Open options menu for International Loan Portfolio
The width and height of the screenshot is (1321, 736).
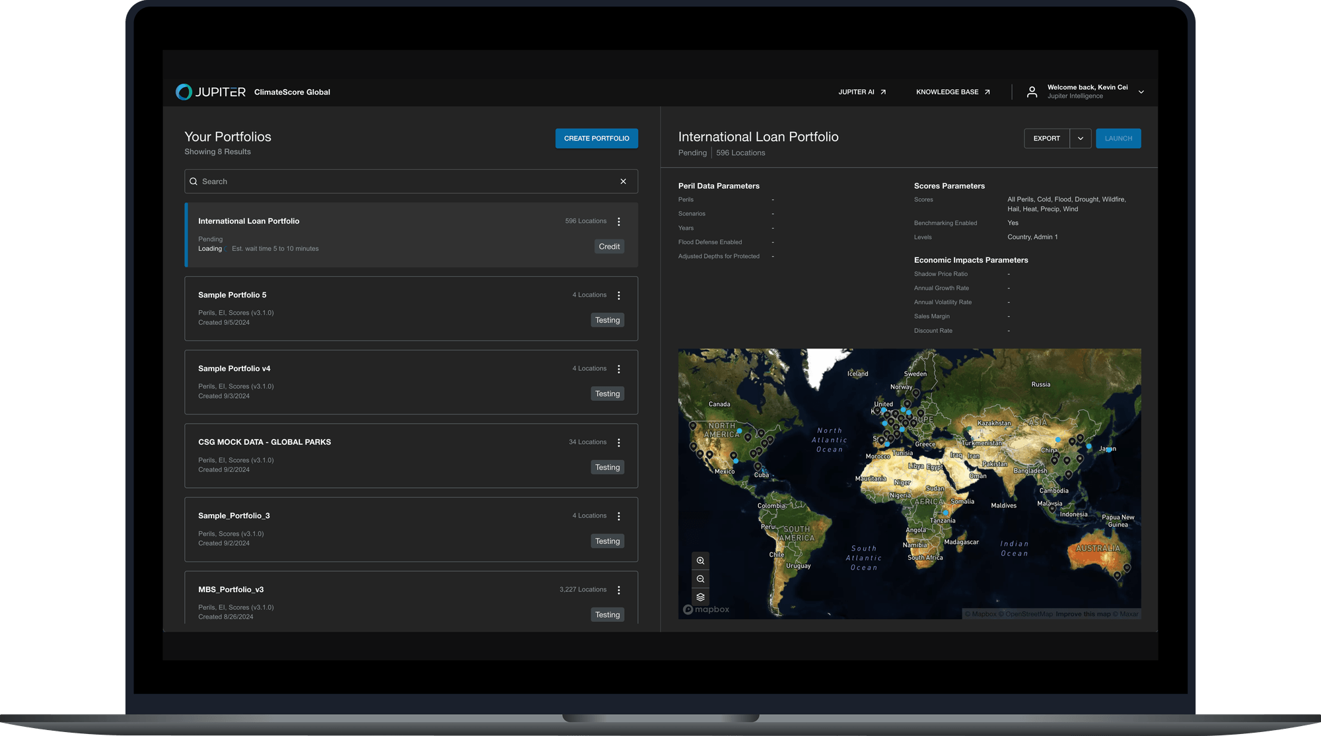(x=619, y=222)
